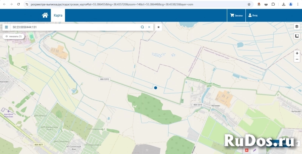Toggle the "показать (1)" visibility button

pyautogui.click(x=14, y=36)
